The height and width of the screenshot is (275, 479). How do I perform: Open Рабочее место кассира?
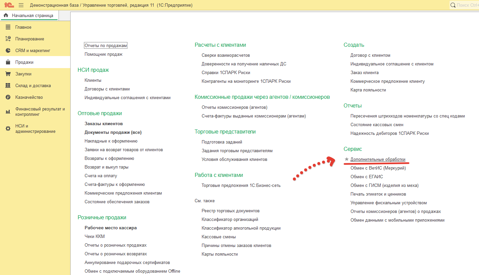110,228
